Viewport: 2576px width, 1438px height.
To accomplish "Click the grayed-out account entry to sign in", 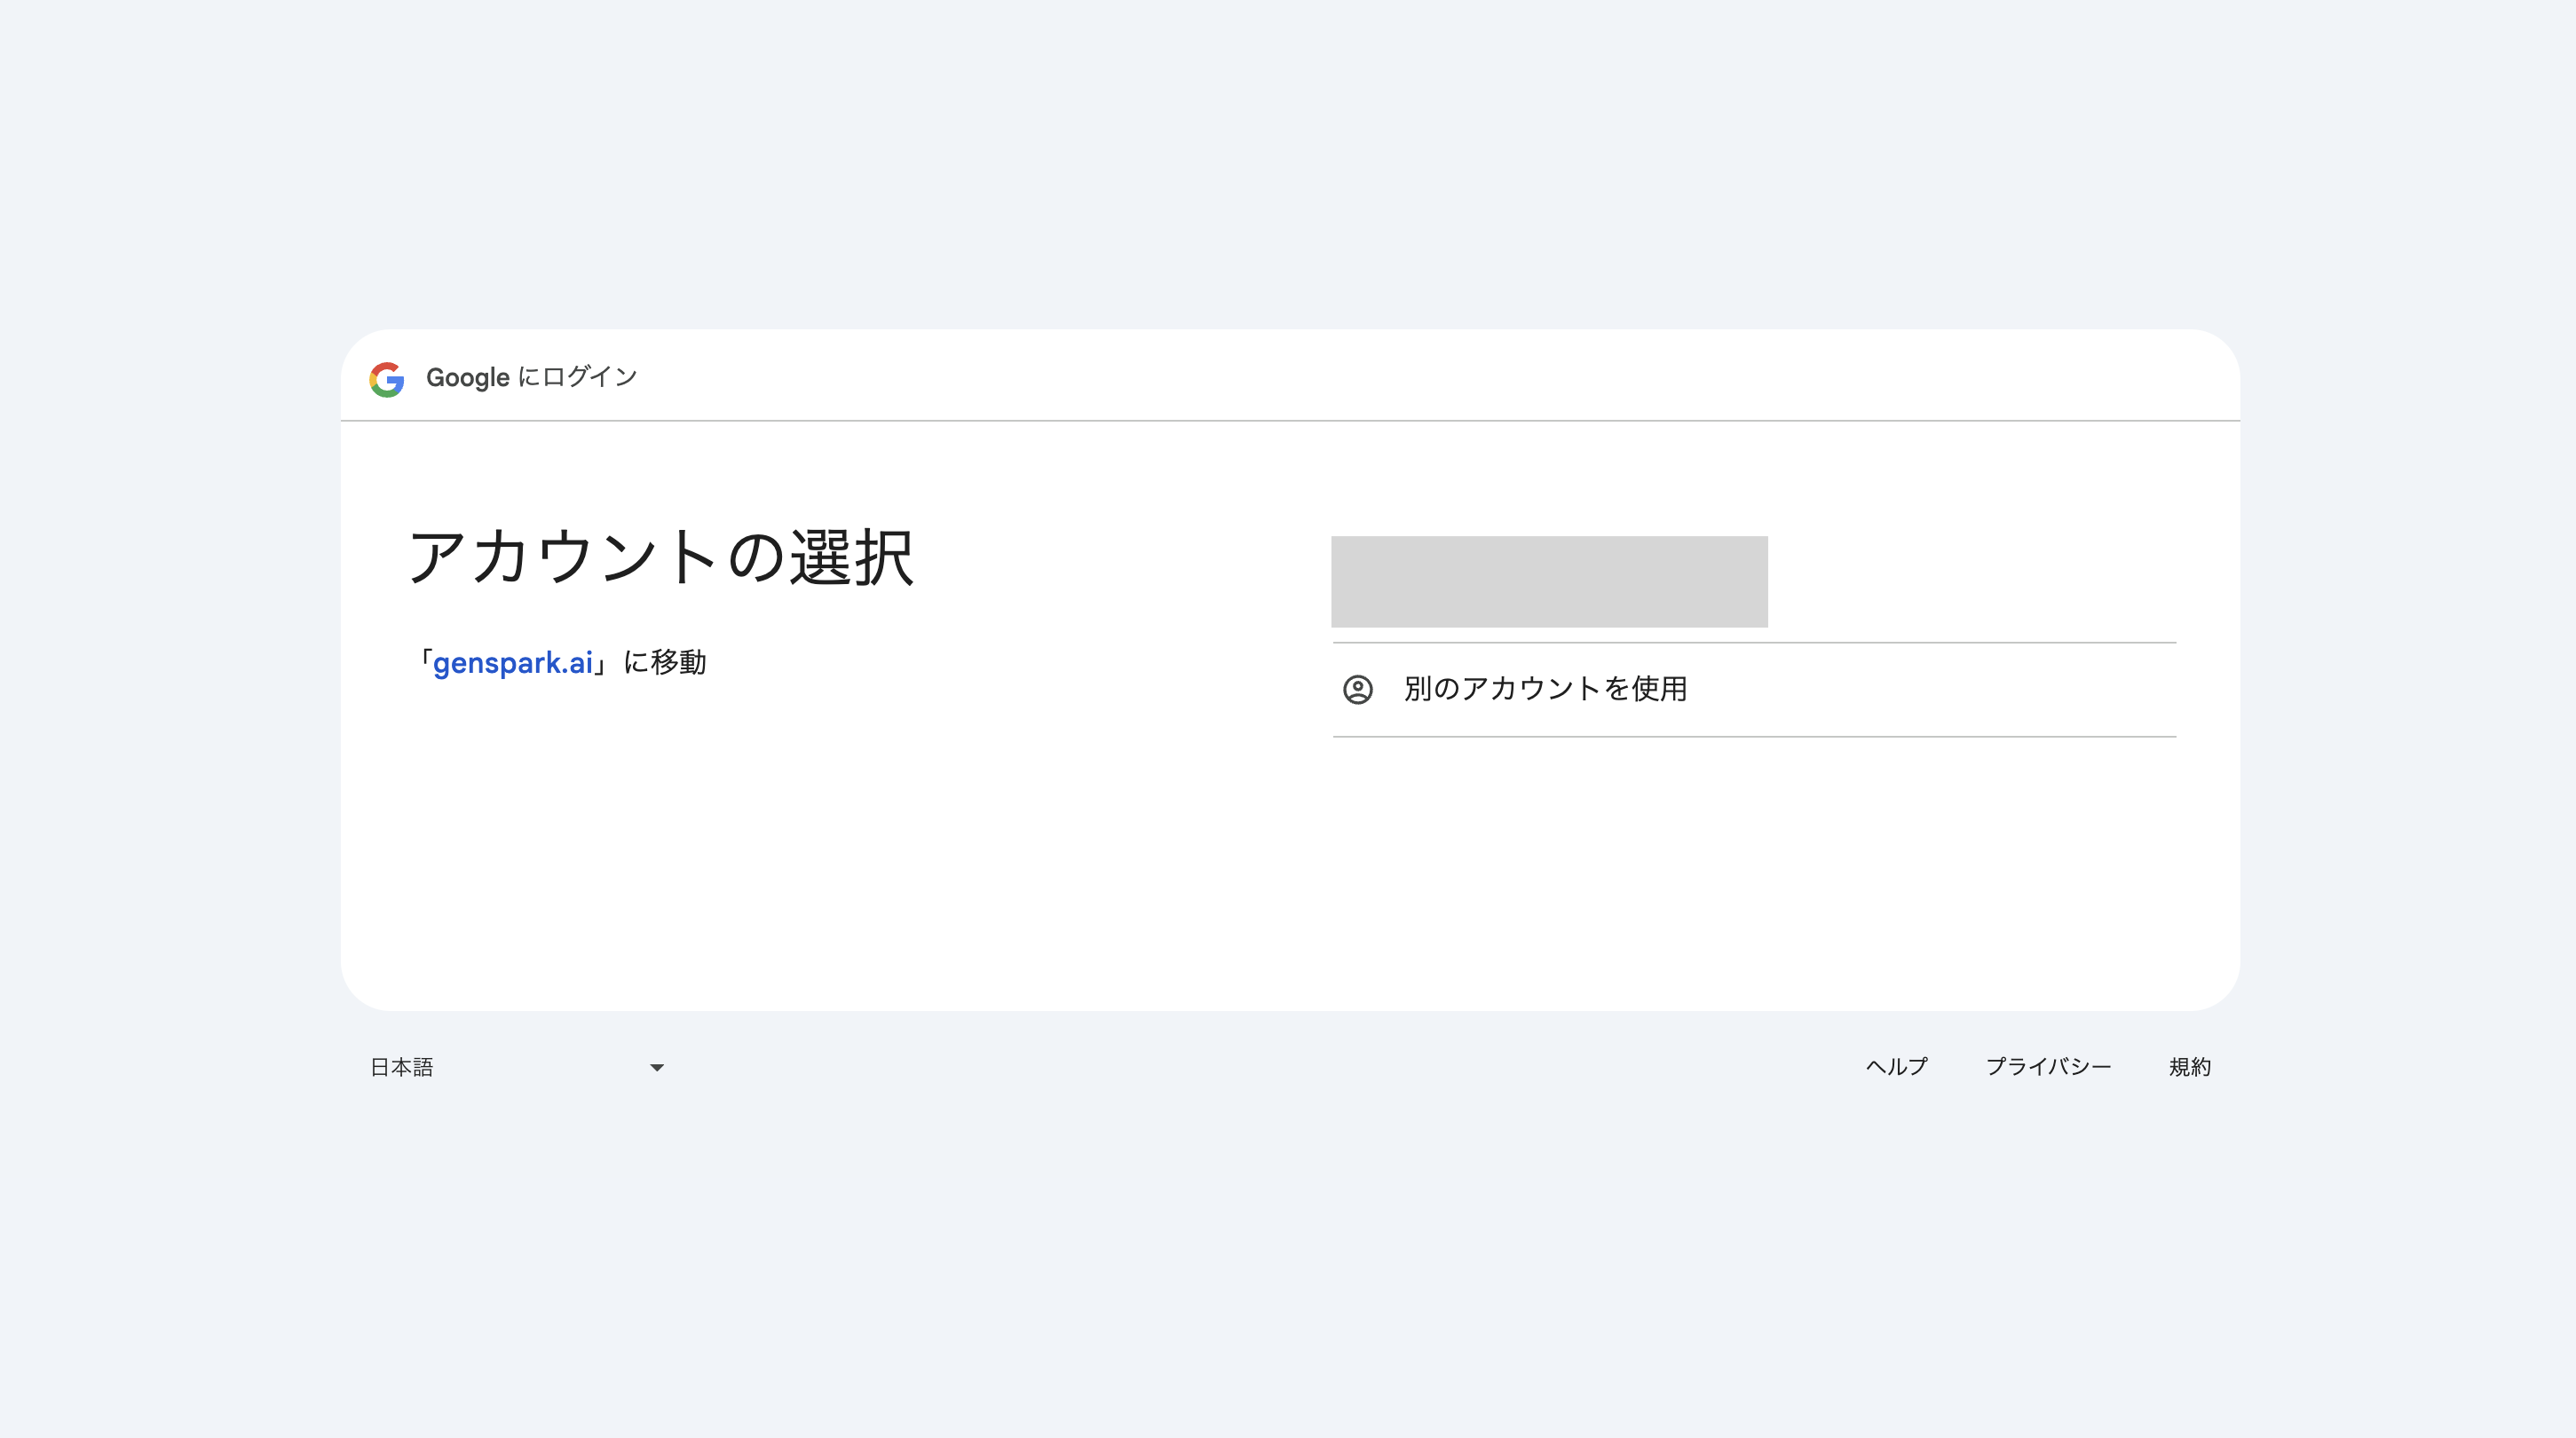I will click(x=1548, y=580).
